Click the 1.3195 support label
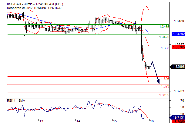The width and height of the screenshot is (188, 125). [164, 95]
